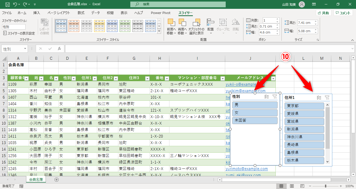Toggle 島根県 in the 住所1 slicer

pos(304,153)
